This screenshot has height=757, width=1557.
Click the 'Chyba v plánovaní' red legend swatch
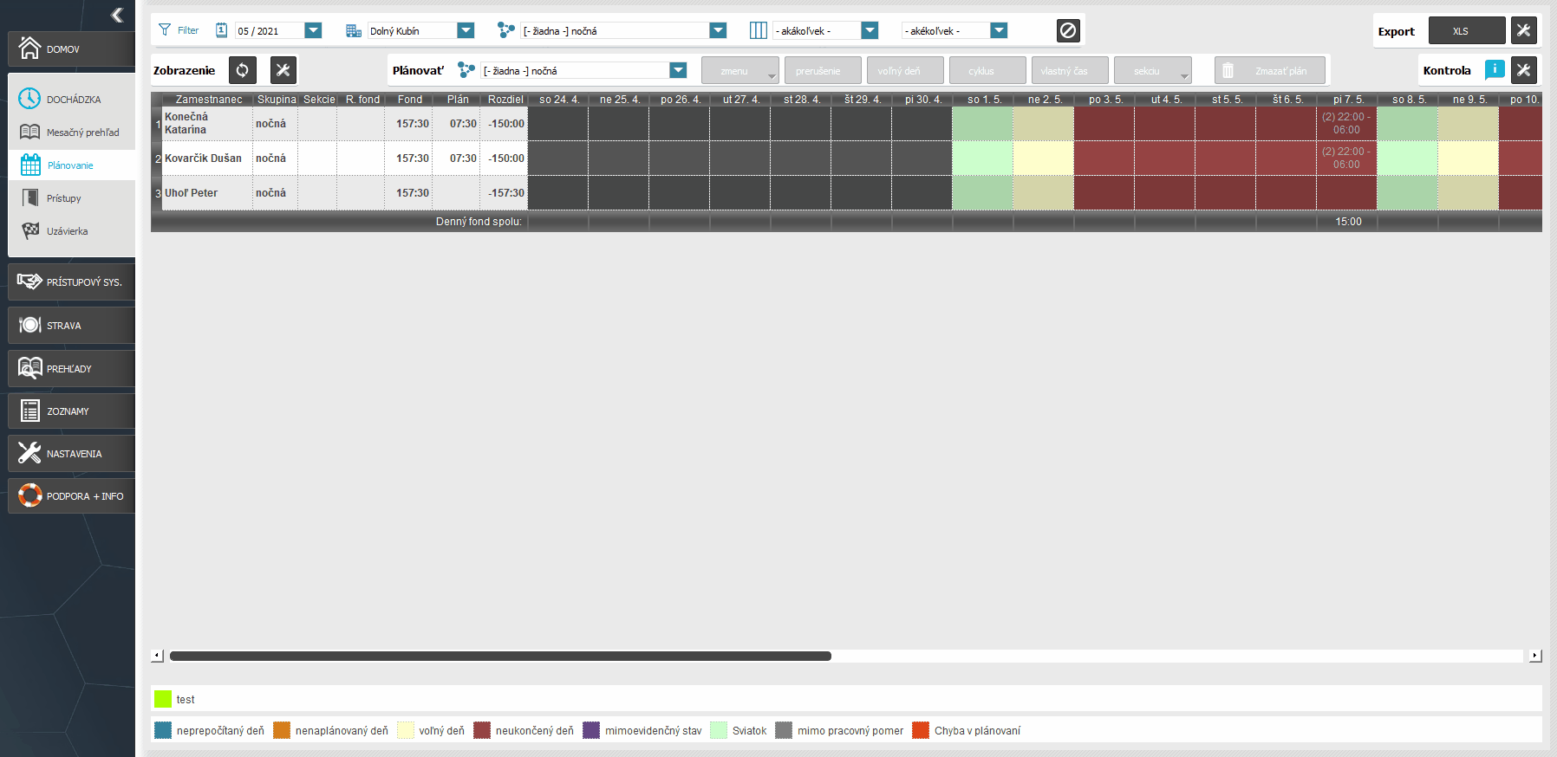click(921, 730)
